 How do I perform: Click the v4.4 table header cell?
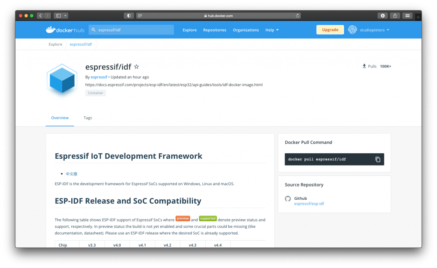218,245
